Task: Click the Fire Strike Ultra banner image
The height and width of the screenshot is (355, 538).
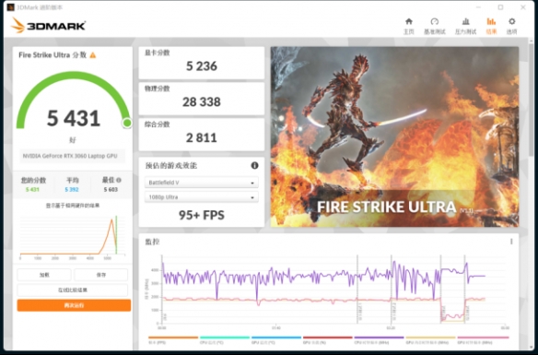Action: [x=394, y=136]
